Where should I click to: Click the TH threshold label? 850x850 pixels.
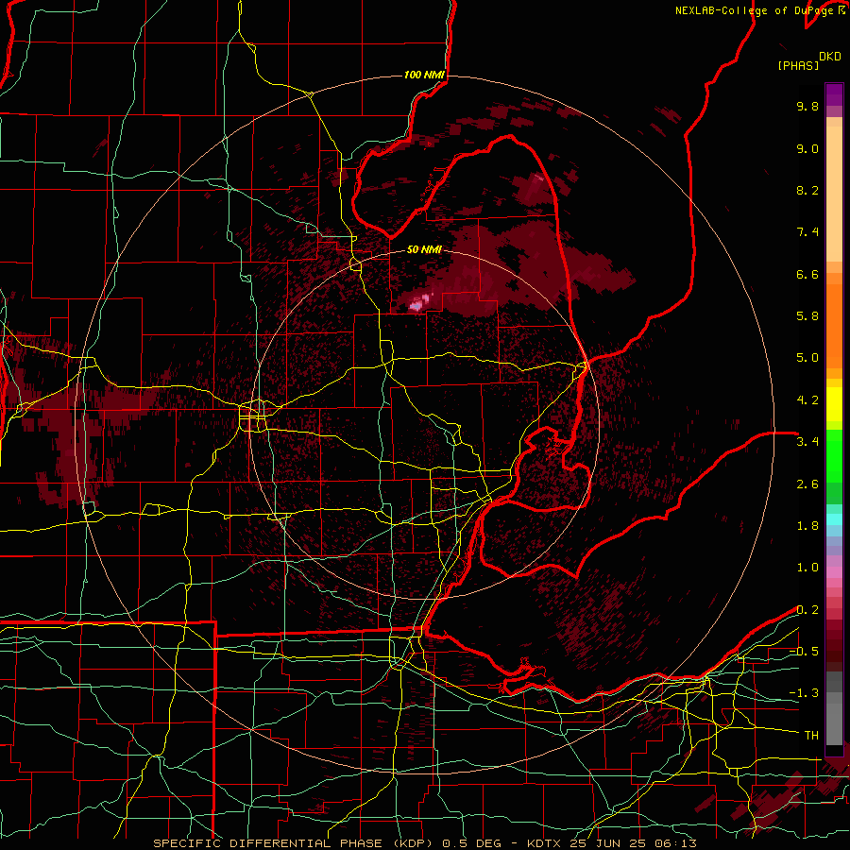[x=811, y=736]
